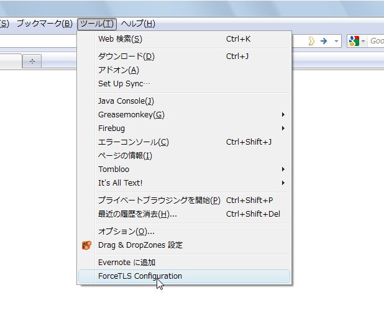
Task: Click the yellow feed chevron icon
Action: pos(311,41)
